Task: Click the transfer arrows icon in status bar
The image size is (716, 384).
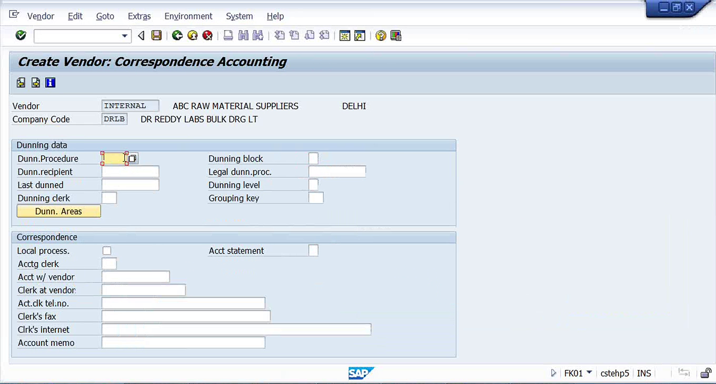Action: coord(684,372)
